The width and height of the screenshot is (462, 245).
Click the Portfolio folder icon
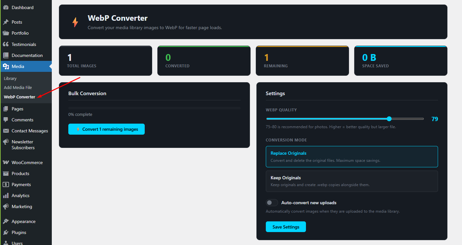[x=6, y=33]
